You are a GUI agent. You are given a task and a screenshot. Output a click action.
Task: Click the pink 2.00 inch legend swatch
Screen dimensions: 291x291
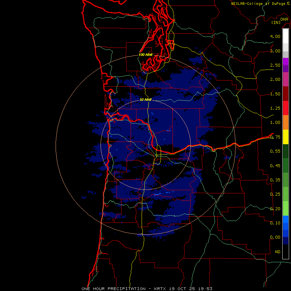point(286,79)
